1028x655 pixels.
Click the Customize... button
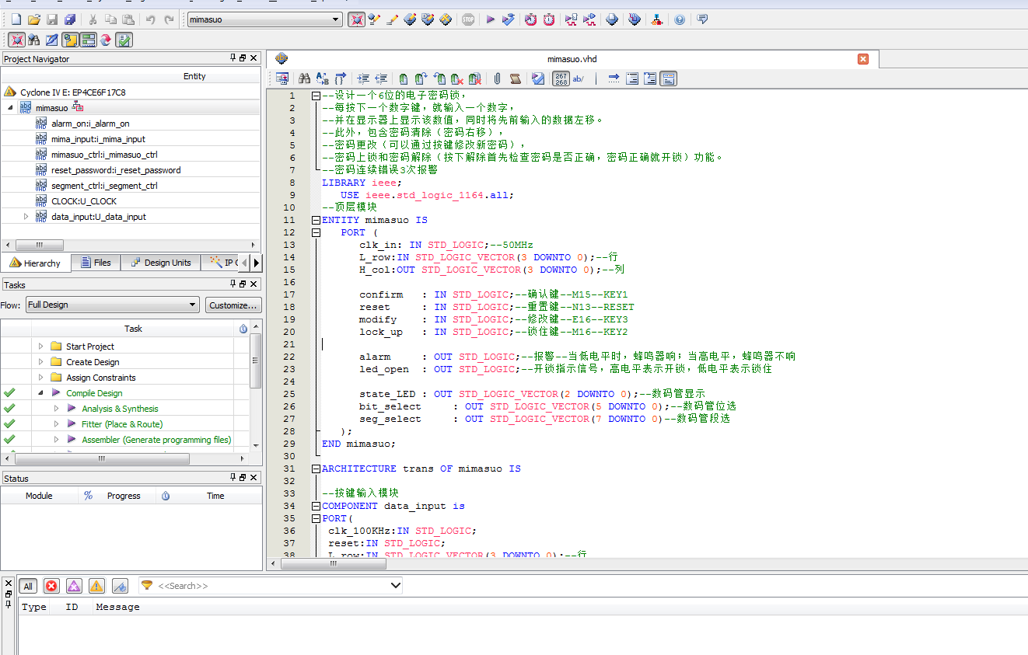[x=233, y=305]
